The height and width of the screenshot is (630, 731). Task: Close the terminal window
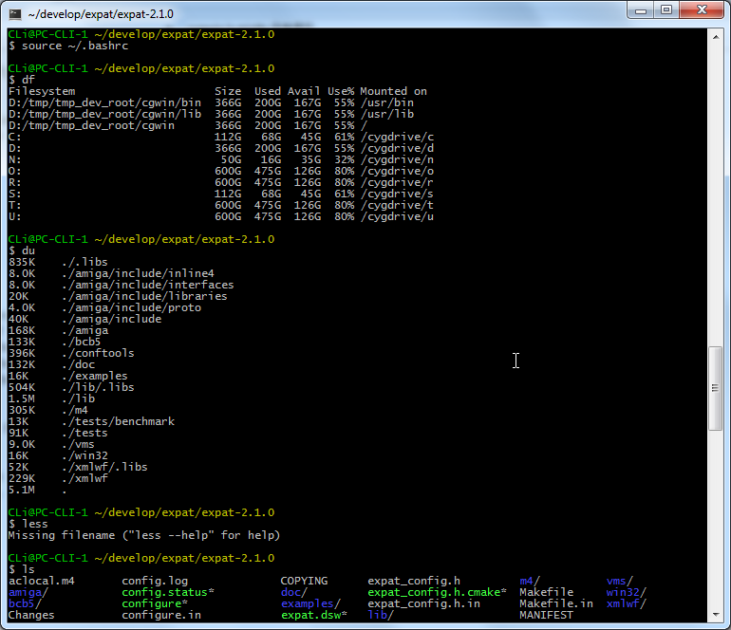(x=703, y=10)
